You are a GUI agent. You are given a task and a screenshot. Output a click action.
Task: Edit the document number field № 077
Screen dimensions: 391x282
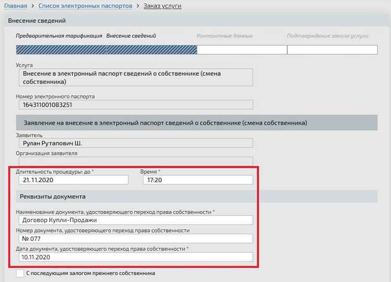[136, 239]
